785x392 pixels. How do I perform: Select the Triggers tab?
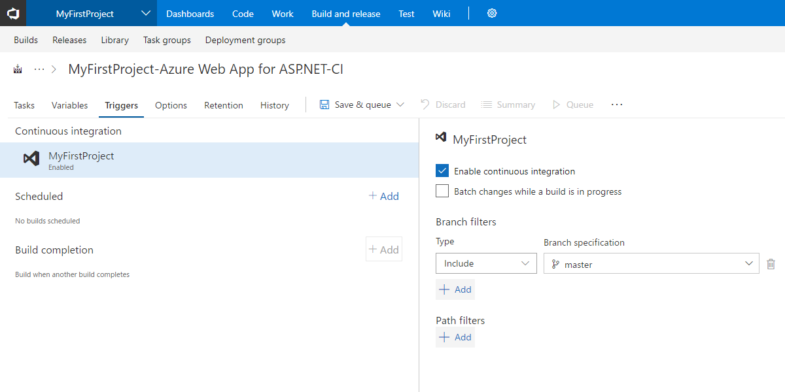tap(122, 105)
